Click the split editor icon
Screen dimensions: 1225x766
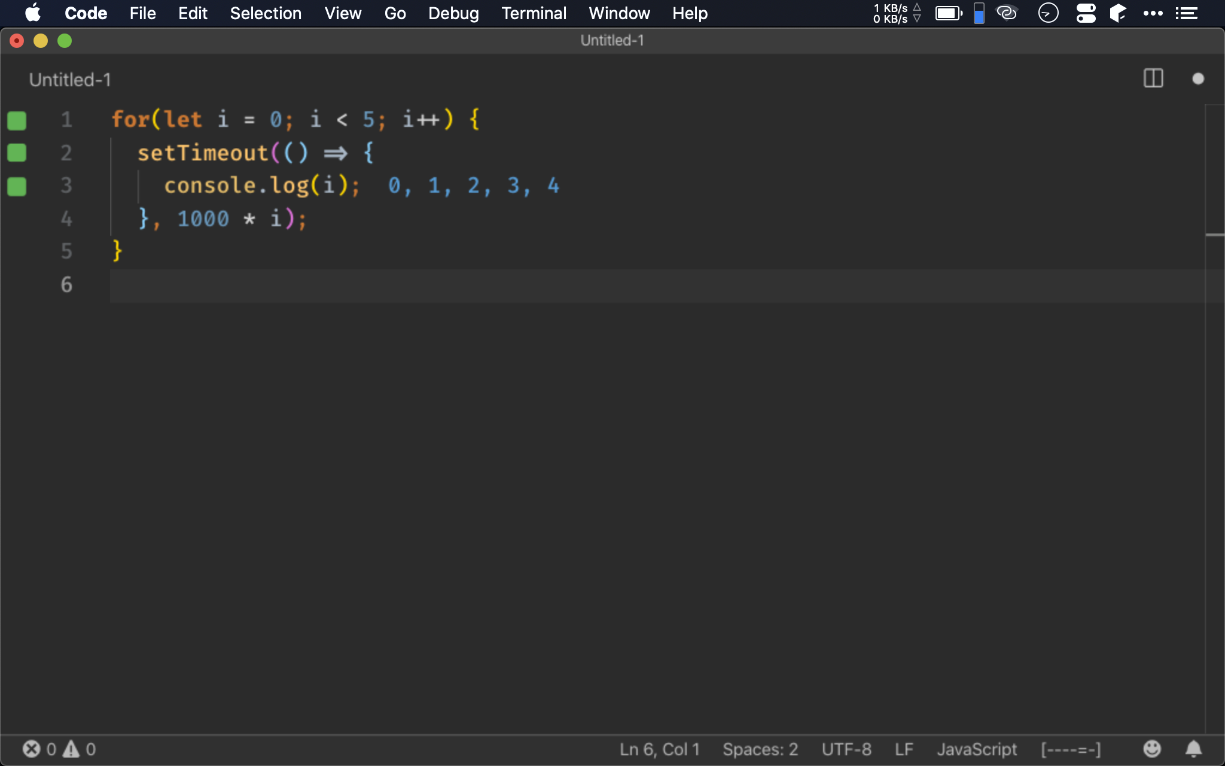[x=1154, y=78]
